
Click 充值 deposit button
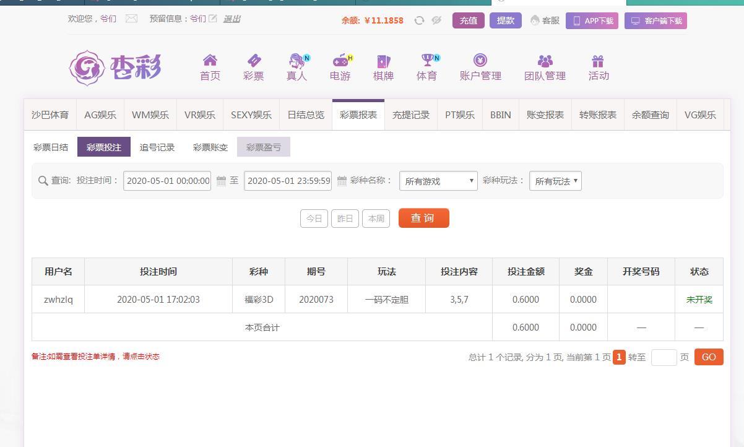point(469,20)
